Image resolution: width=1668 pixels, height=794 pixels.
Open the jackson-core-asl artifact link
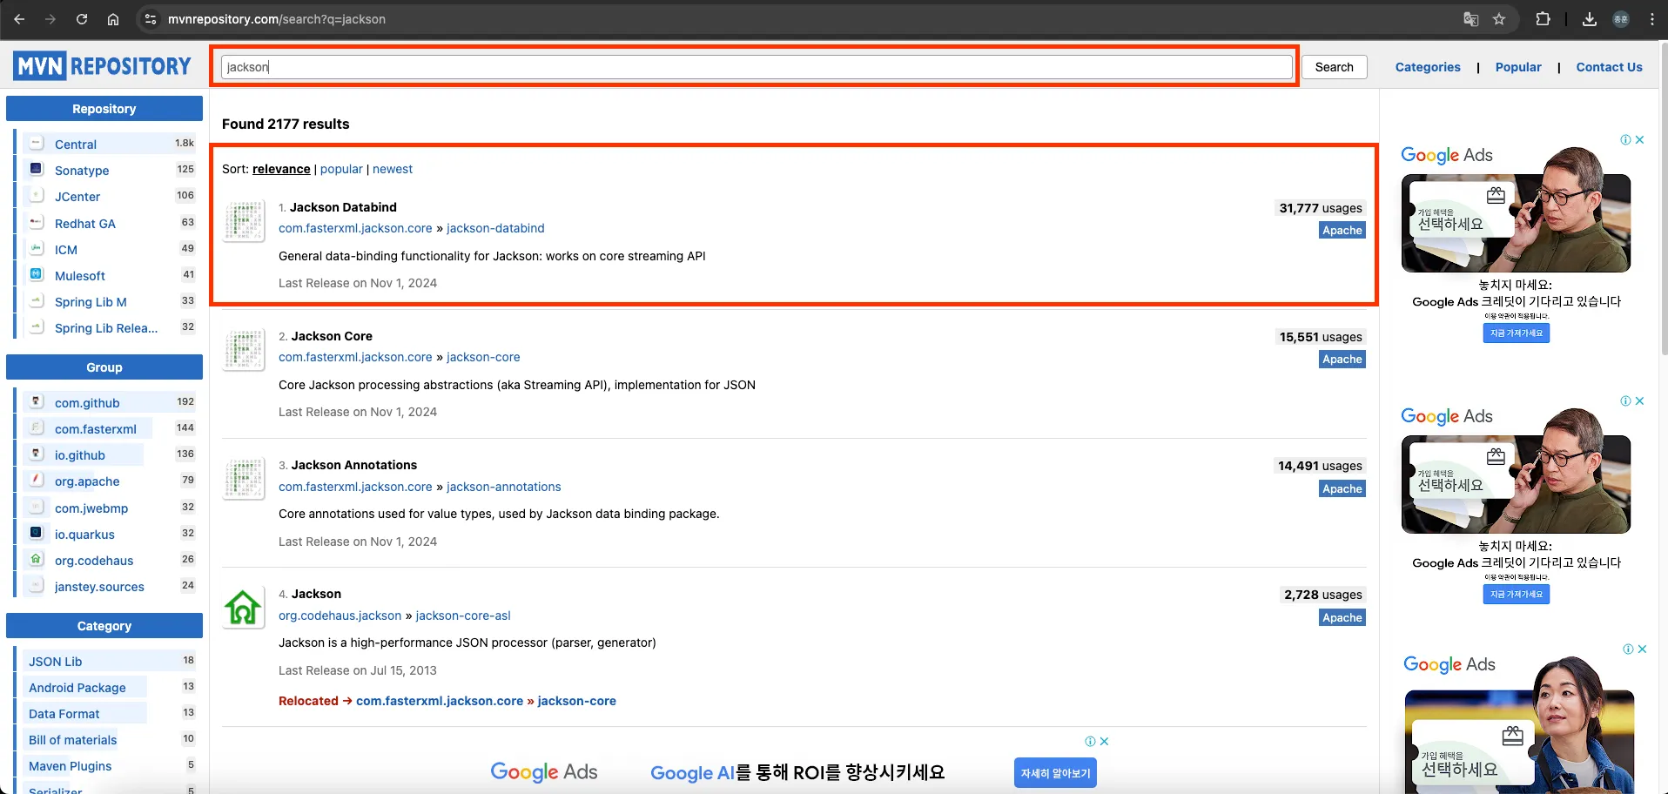[x=463, y=616]
